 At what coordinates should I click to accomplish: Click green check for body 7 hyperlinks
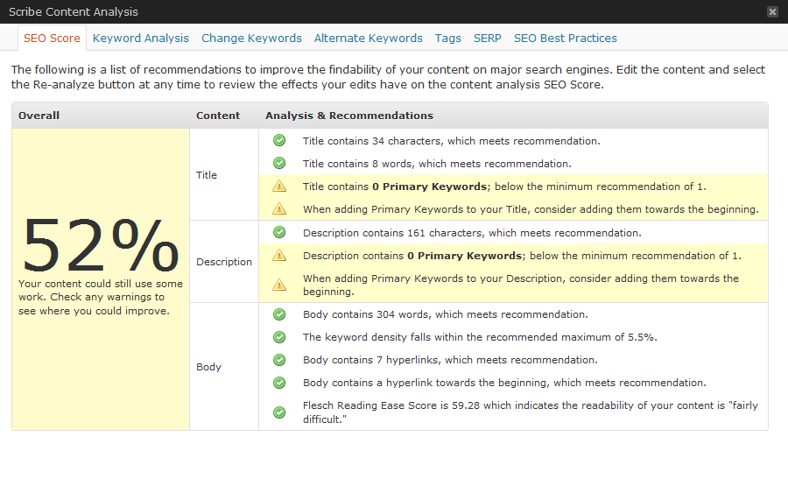279,360
